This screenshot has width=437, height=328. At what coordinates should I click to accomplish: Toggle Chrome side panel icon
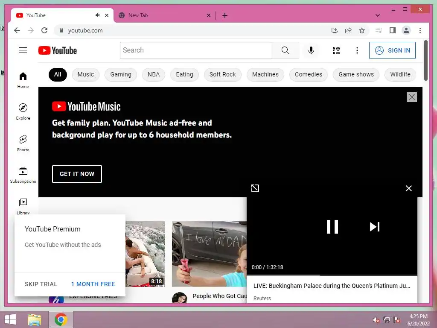tap(393, 30)
